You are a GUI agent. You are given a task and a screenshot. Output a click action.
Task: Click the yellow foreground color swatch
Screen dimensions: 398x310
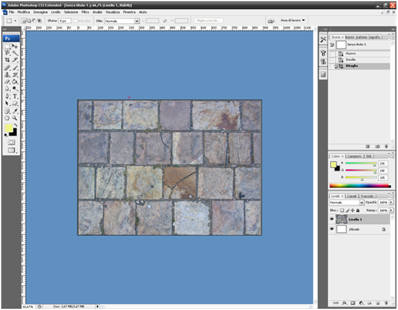pos(8,129)
